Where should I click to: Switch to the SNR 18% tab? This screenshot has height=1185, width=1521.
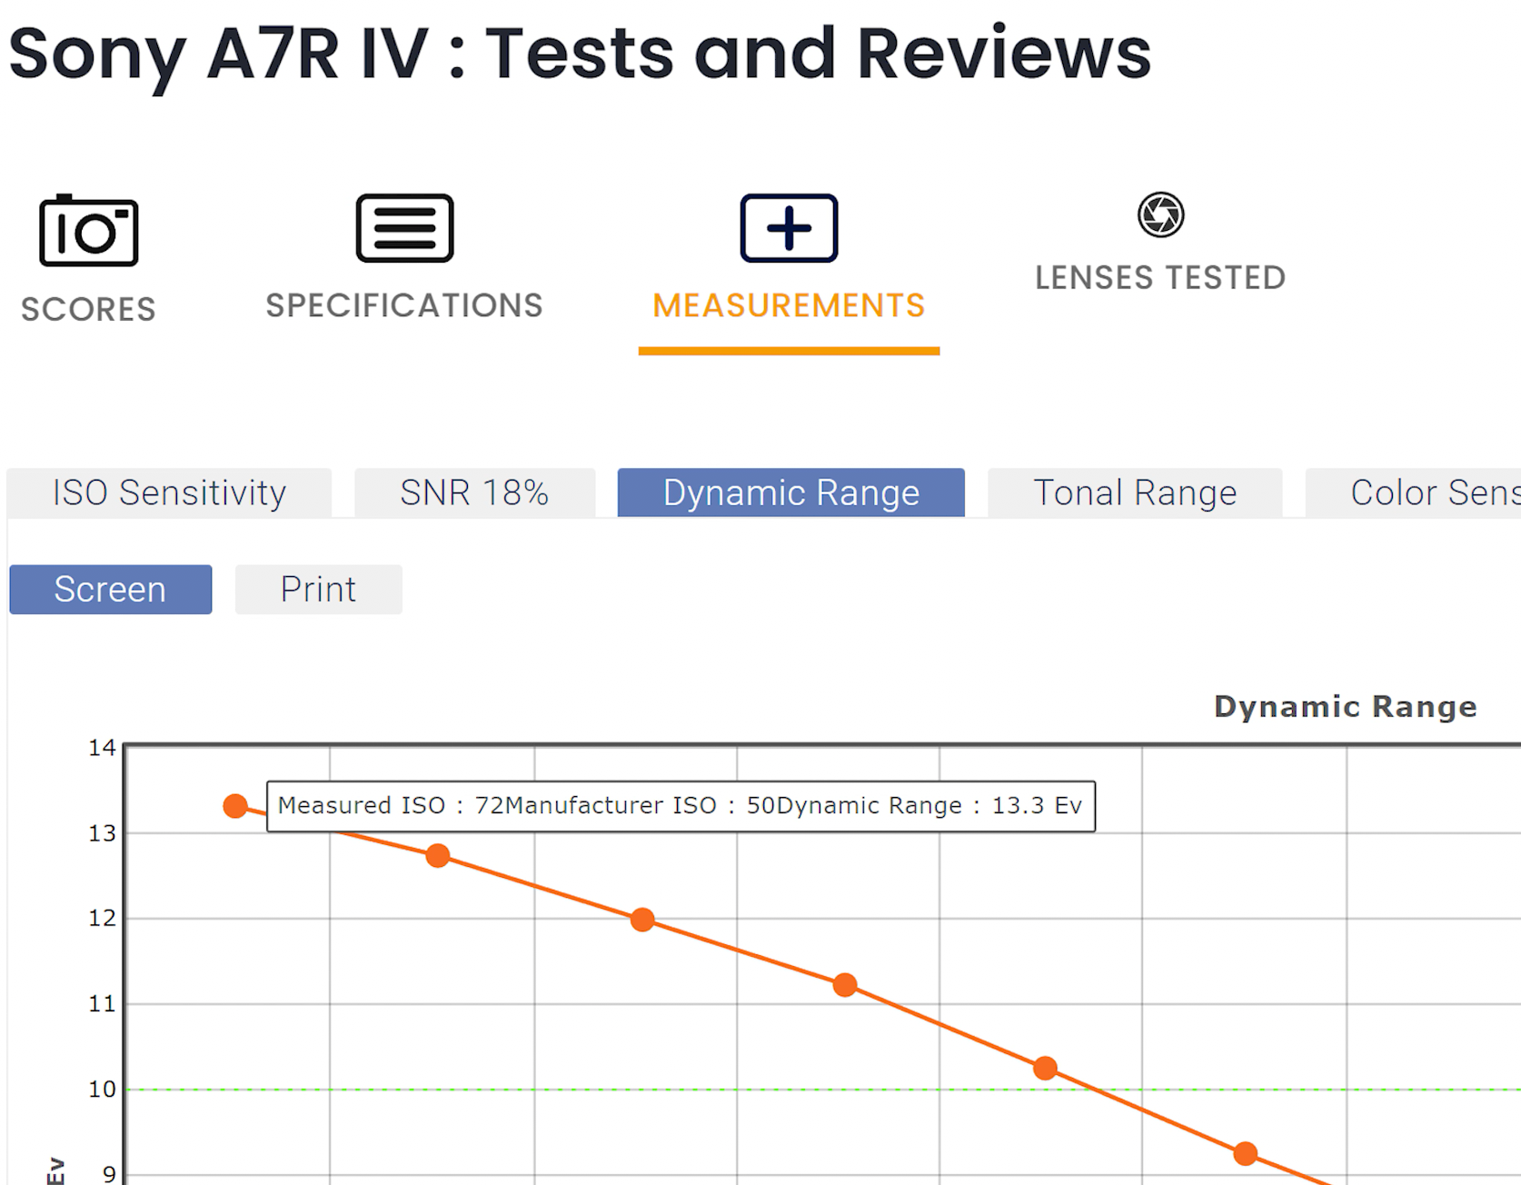[x=474, y=493]
